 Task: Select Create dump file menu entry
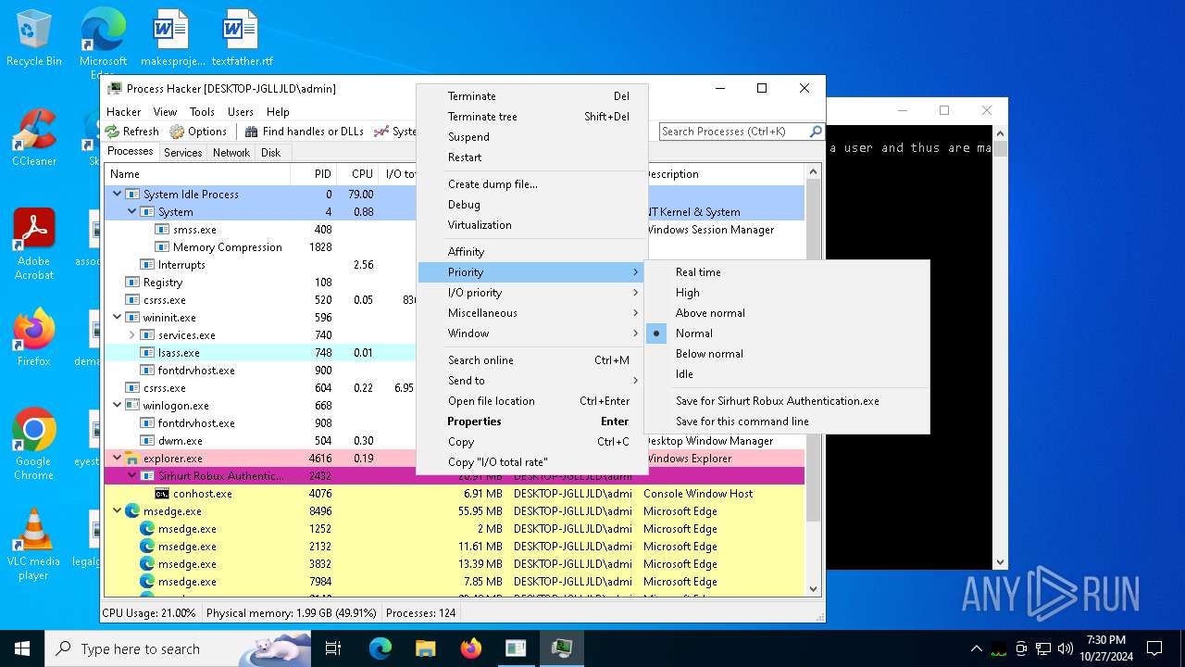tap(531, 184)
